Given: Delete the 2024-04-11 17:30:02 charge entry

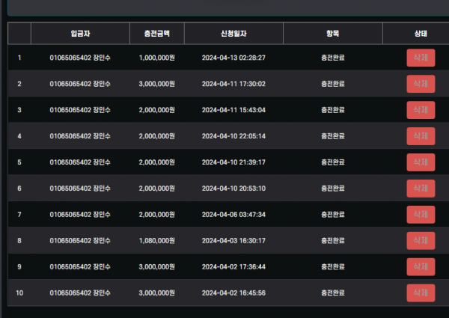Looking at the screenshot, I should 421,84.
